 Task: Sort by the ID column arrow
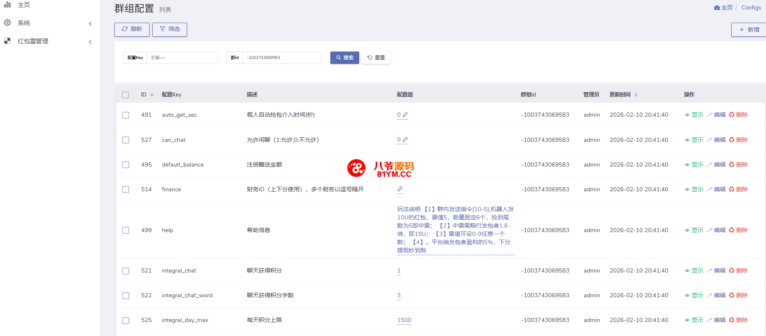point(152,94)
